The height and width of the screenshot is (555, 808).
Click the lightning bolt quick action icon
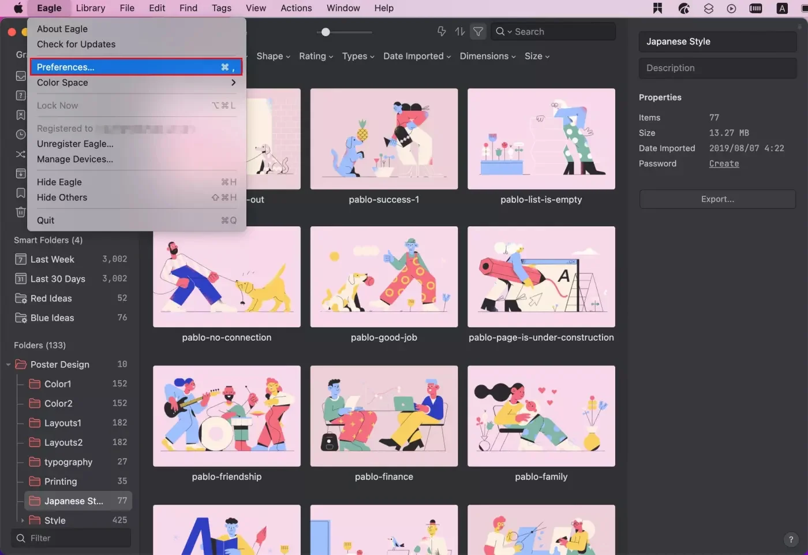[x=442, y=32]
